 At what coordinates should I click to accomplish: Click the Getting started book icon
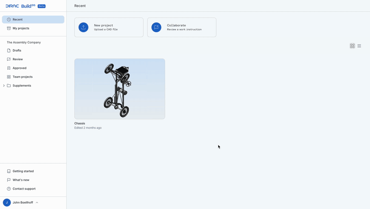(9, 171)
